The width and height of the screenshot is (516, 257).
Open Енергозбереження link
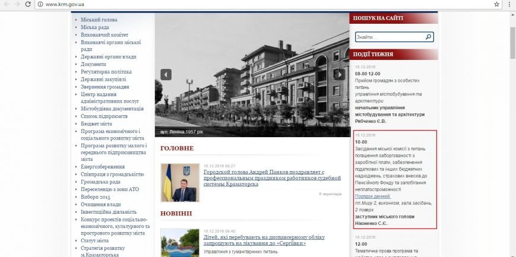[x=103, y=167]
